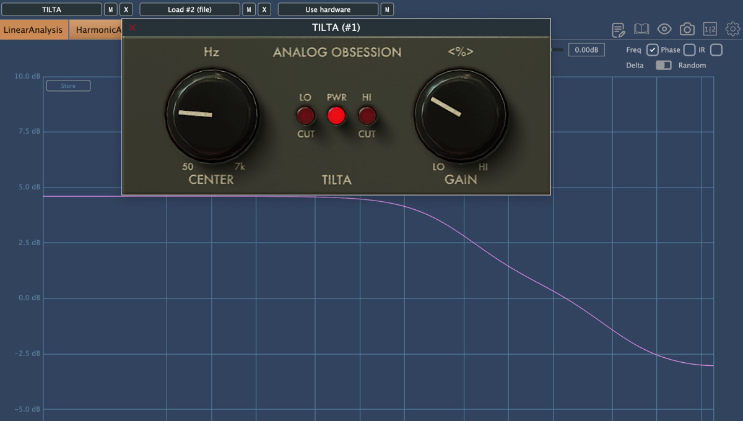This screenshot has width=743, height=421.
Task: Click the -5.0 dB axis label
Action: tap(28, 409)
